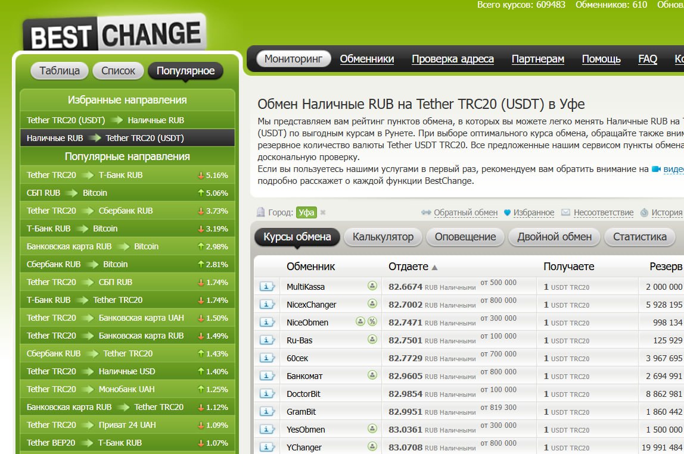Open the Обменники menu item
Image resolution: width=684 pixels, height=454 pixels.
pos(367,59)
